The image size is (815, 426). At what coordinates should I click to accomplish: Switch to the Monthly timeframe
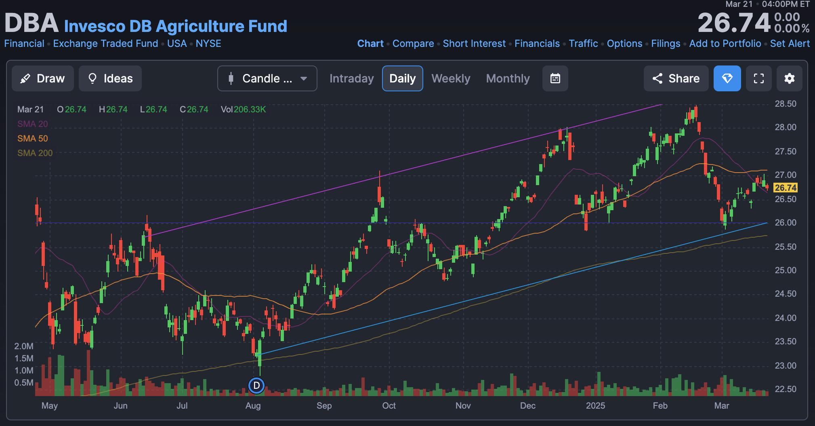coord(508,78)
